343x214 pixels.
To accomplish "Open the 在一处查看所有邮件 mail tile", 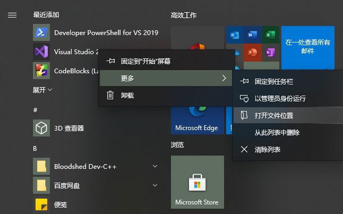I will pos(308,48).
